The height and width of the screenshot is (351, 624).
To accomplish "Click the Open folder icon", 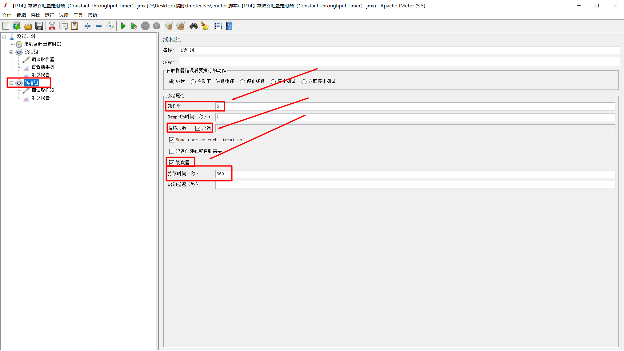I will (28, 26).
